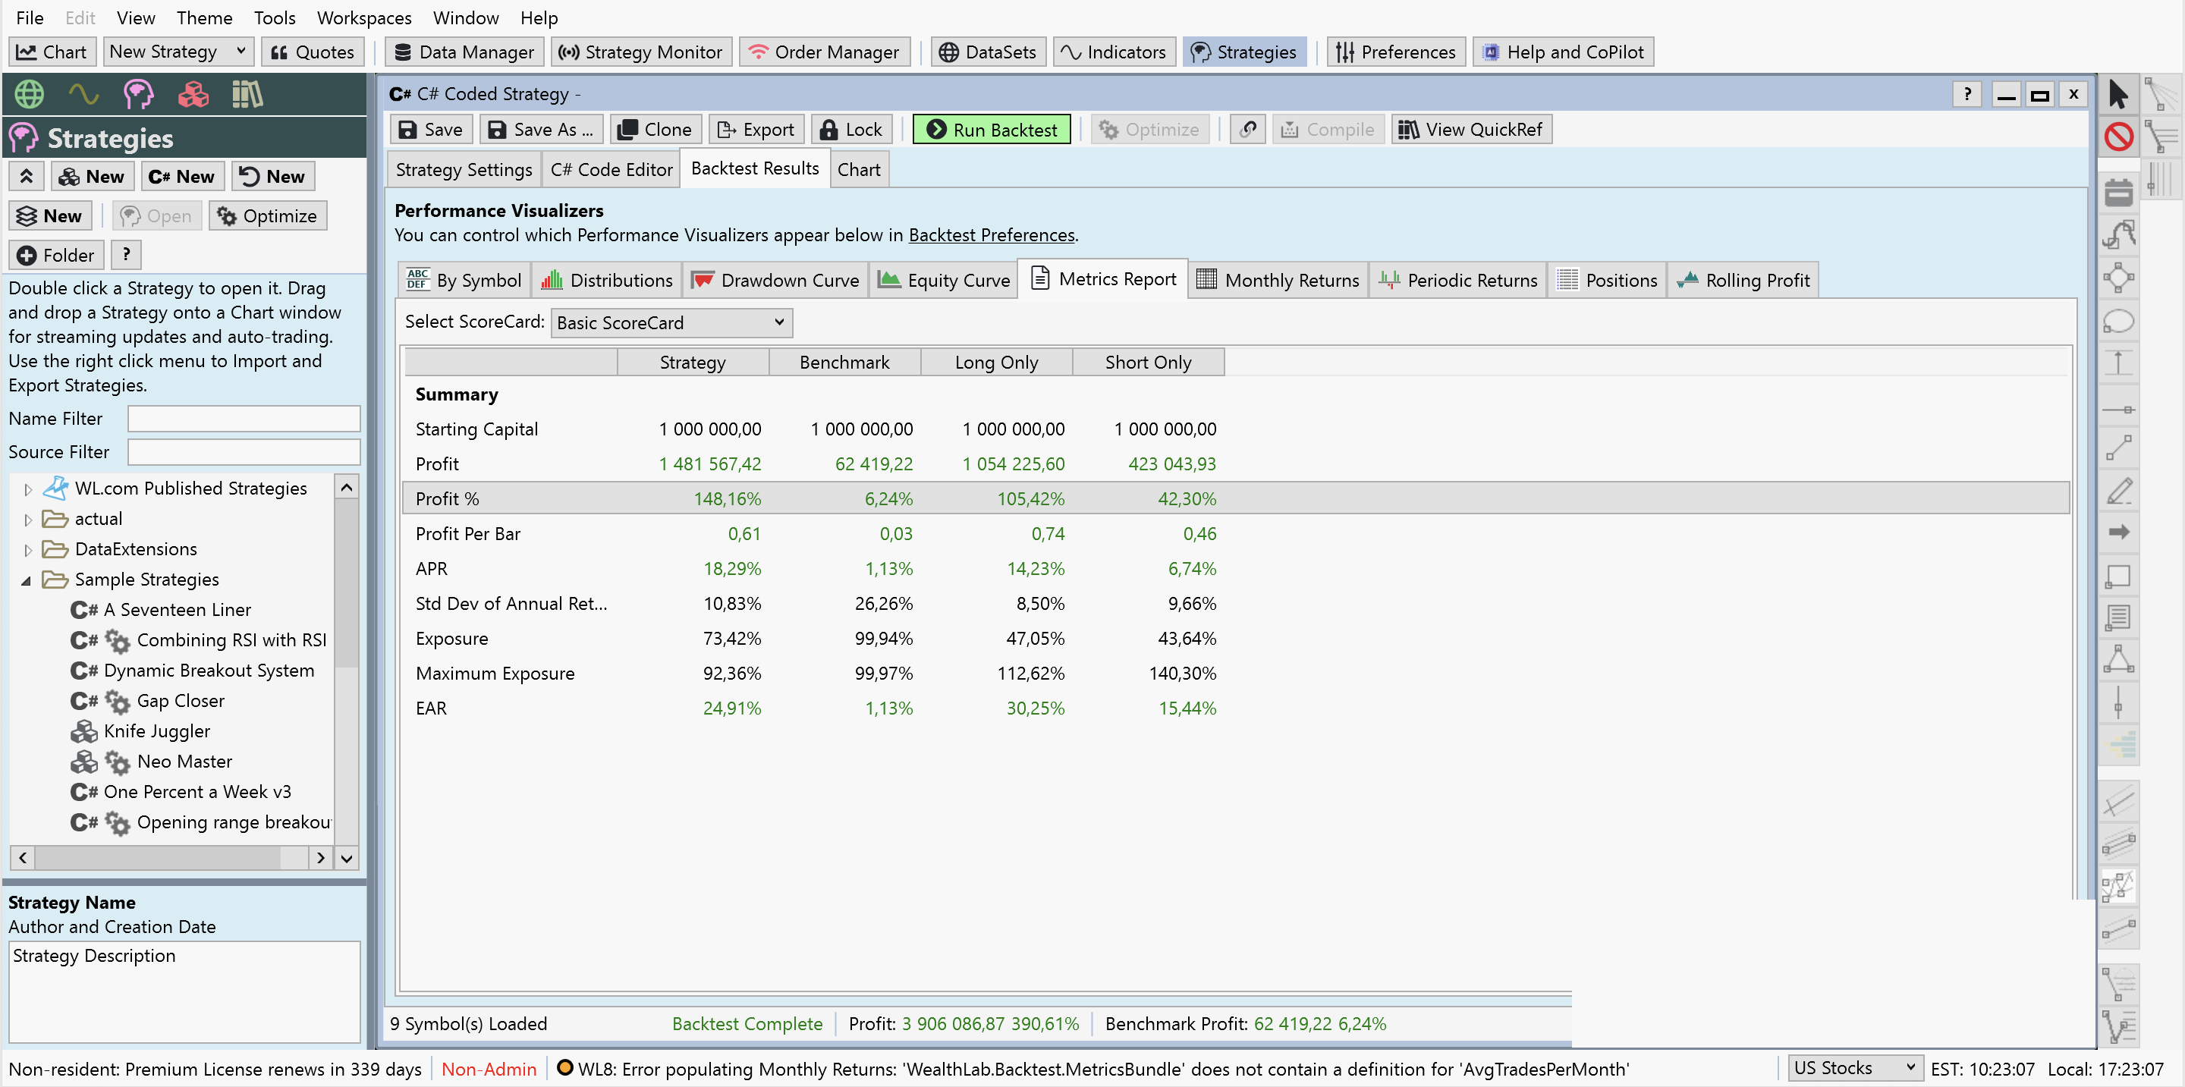
Task: Click the Clone strategy button
Action: pyautogui.click(x=655, y=130)
